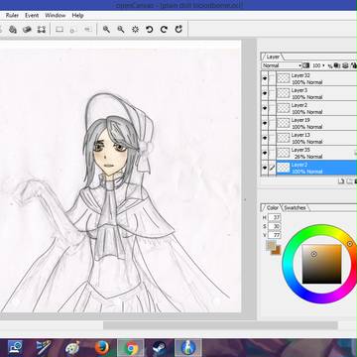
Task: Click the foreground beige color swatch
Action: pos(270,245)
